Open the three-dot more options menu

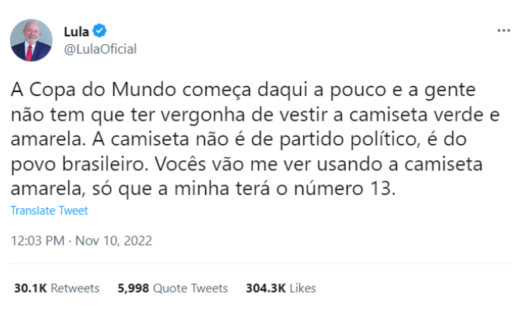(x=503, y=31)
